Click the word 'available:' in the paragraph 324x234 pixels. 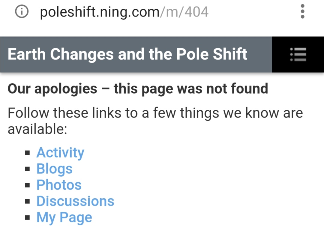[x=37, y=129]
